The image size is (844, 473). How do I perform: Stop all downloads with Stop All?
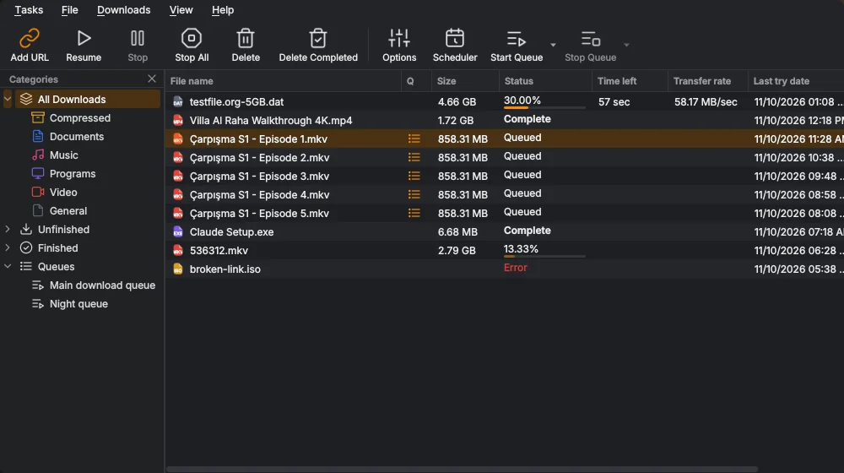pos(192,46)
